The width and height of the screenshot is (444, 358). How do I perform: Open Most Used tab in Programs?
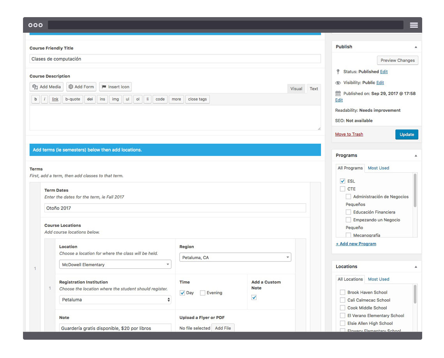tap(378, 168)
